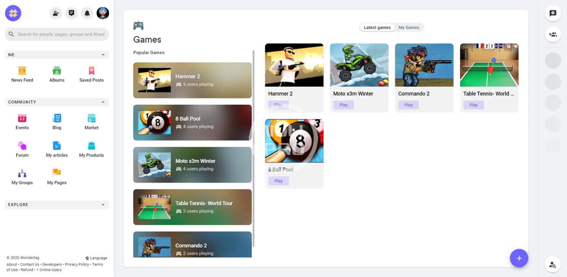Open the My Groups icon

[22, 173]
